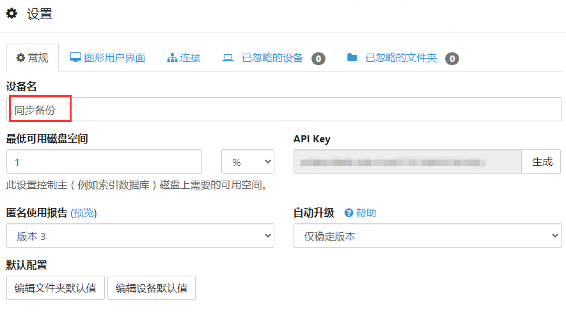Click the laptop icon for 已忽略的设备
The height and width of the screenshot is (314, 566).
pyautogui.click(x=228, y=58)
